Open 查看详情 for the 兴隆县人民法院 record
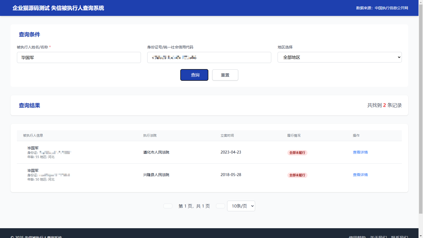Viewport: 423px width, 238px height. point(360,175)
